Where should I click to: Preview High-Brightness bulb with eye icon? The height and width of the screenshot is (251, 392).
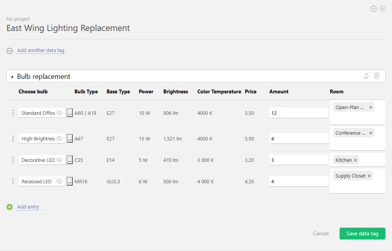point(59,139)
